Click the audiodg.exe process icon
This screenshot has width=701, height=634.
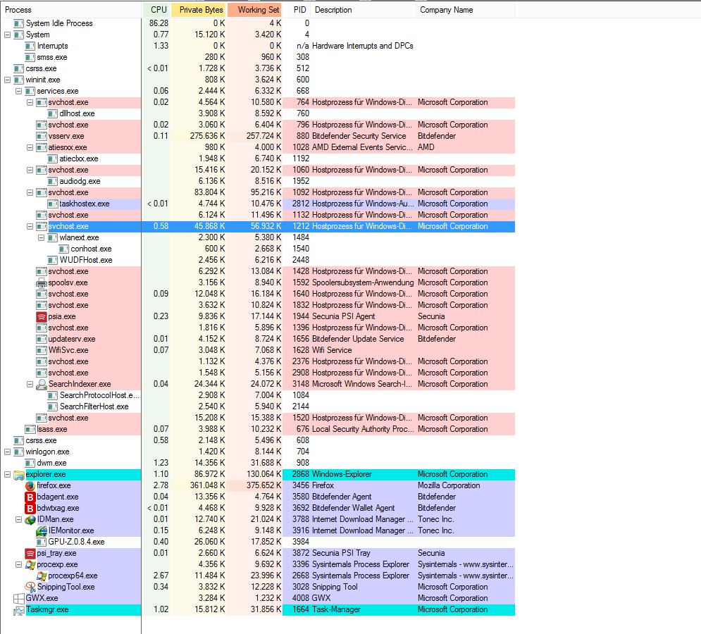52,181
